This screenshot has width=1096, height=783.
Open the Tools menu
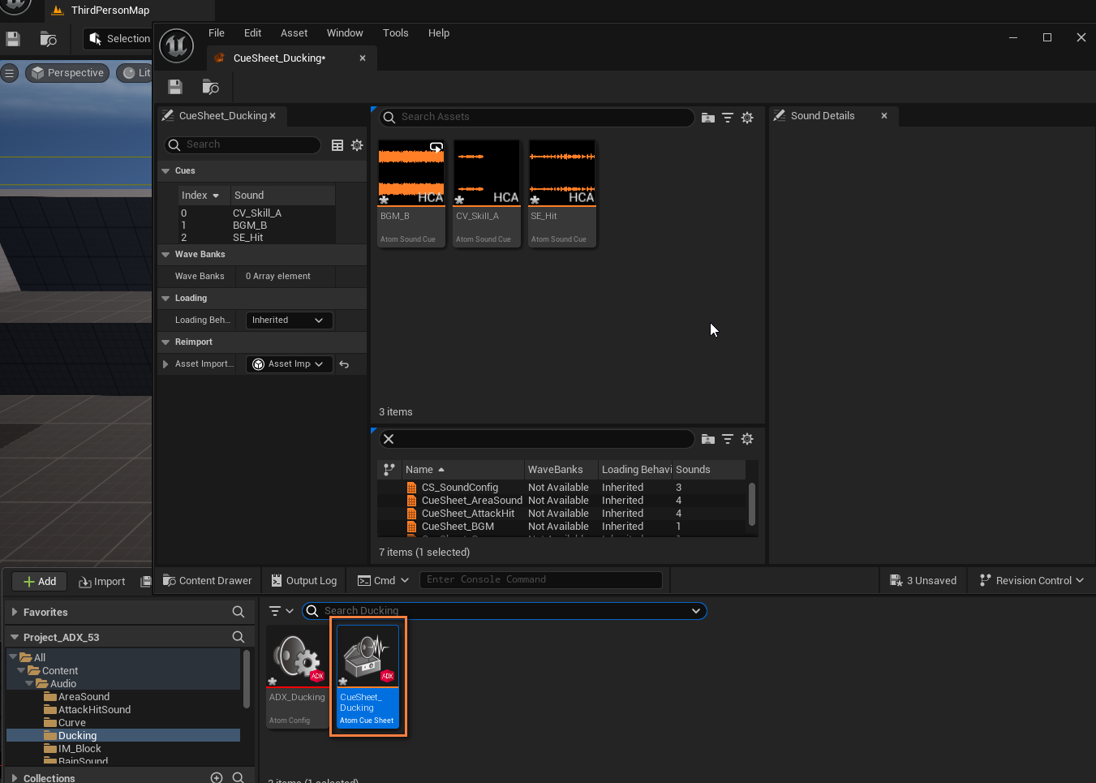pos(395,33)
